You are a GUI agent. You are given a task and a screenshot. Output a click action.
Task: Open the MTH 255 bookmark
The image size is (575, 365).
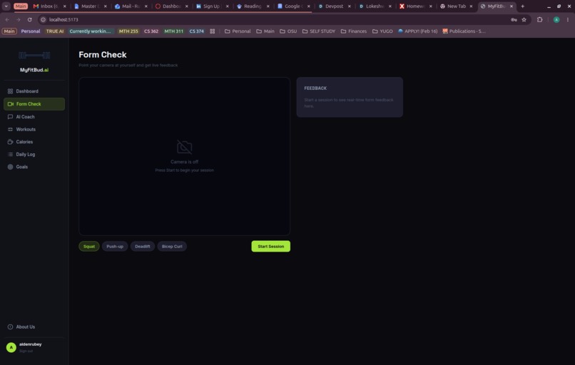pyautogui.click(x=128, y=31)
